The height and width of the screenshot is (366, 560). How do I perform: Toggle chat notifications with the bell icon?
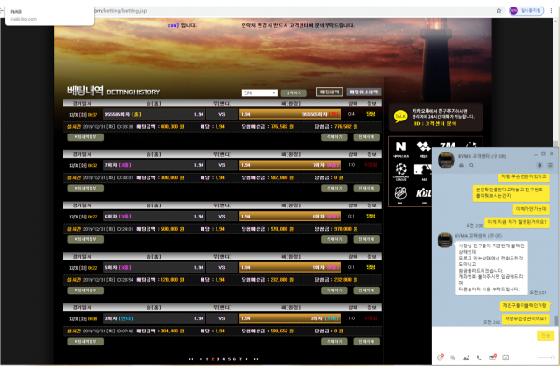click(539, 165)
